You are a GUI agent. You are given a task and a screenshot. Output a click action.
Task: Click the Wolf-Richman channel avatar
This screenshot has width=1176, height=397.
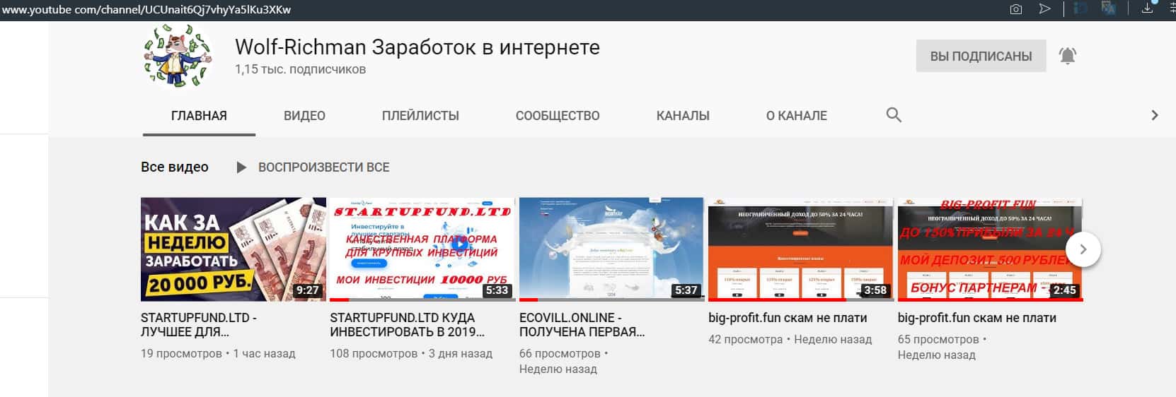[x=178, y=56]
